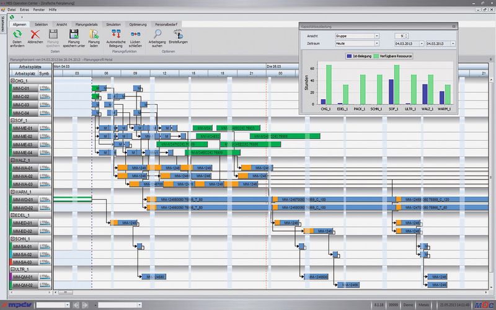Click the Gantt vertical scrollbar down arrow
496x310 pixels.
pos(491,287)
